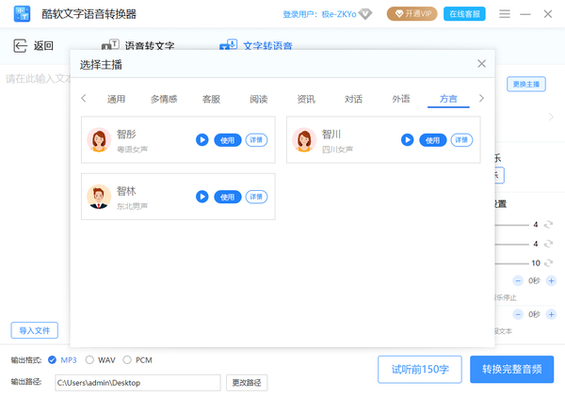Image resolution: width=565 pixels, height=397 pixels.
Task: Play voice preview for 智彤
Action: (x=202, y=140)
